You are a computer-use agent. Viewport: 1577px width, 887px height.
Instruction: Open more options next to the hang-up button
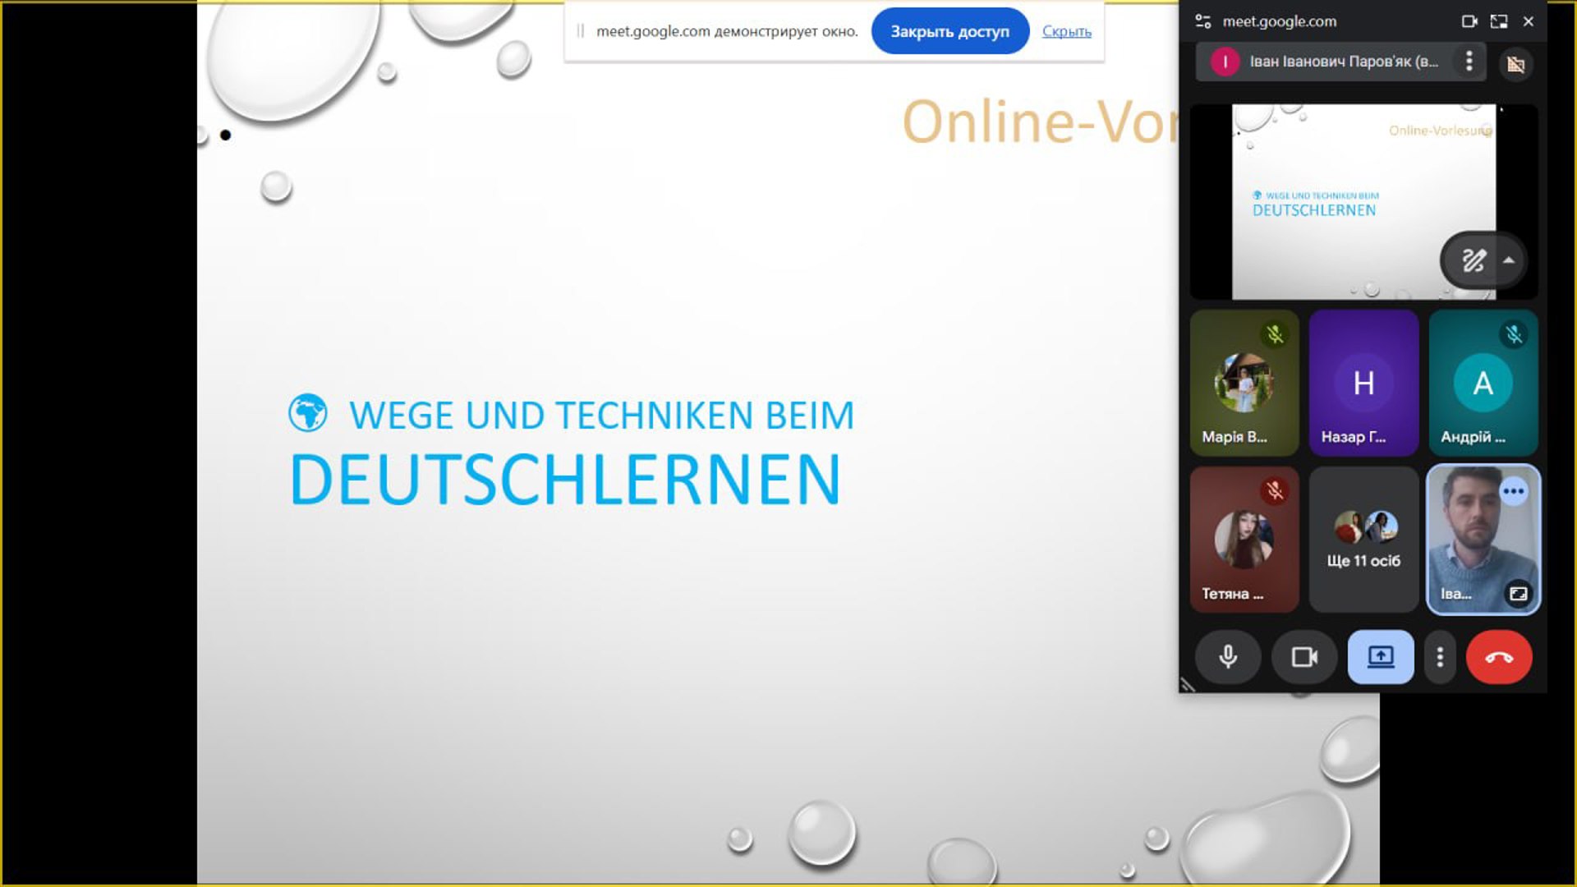click(1440, 657)
